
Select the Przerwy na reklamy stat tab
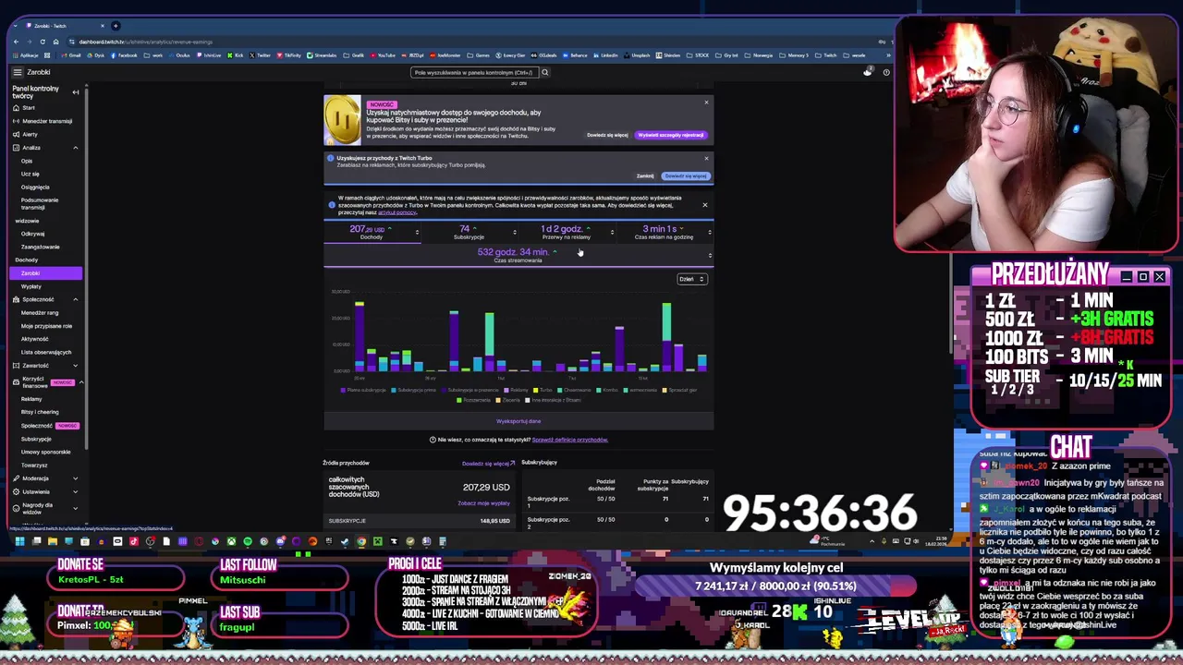click(566, 232)
